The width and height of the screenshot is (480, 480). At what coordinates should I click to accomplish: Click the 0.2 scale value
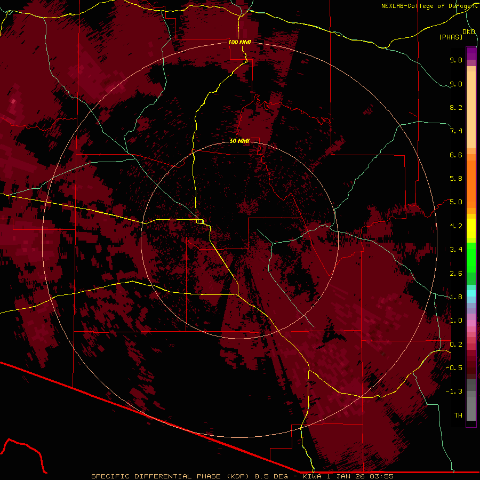point(456,345)
